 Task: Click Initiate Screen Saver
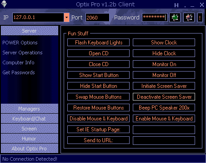tap(164, 86)
